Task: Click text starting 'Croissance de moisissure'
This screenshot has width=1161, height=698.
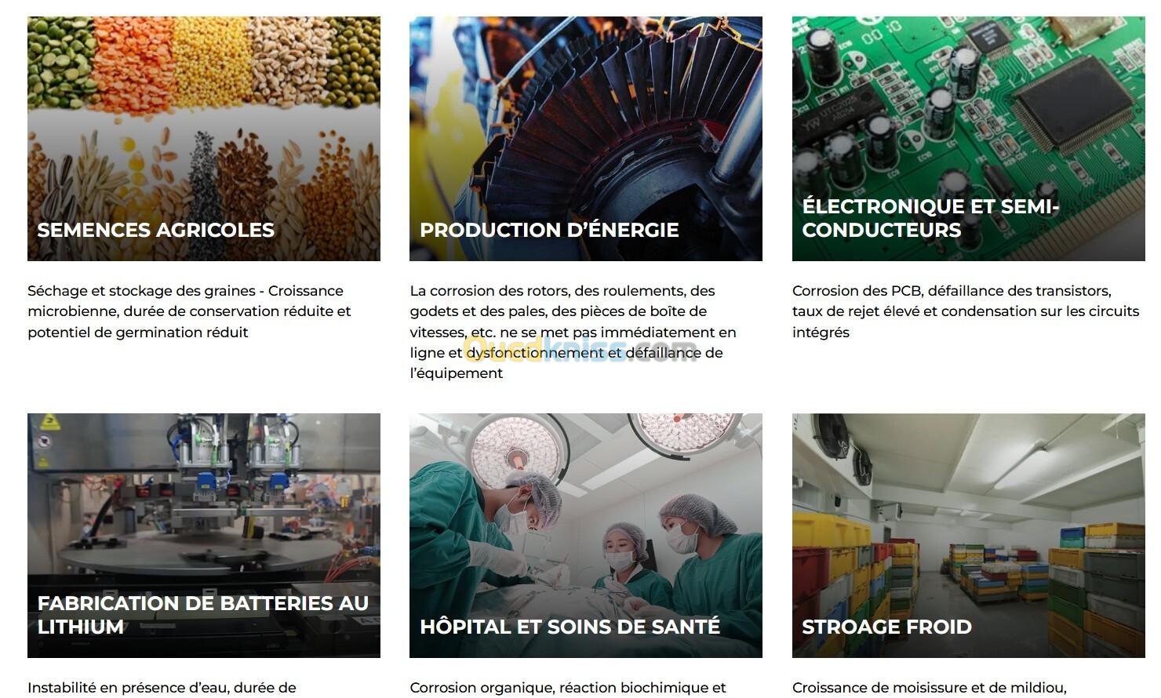Action: point(930,688)
